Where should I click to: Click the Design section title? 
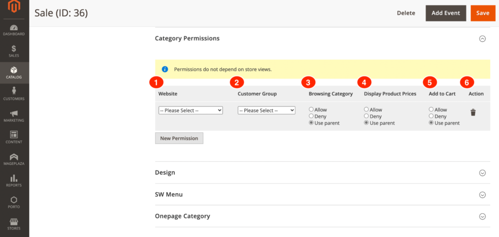165,172
